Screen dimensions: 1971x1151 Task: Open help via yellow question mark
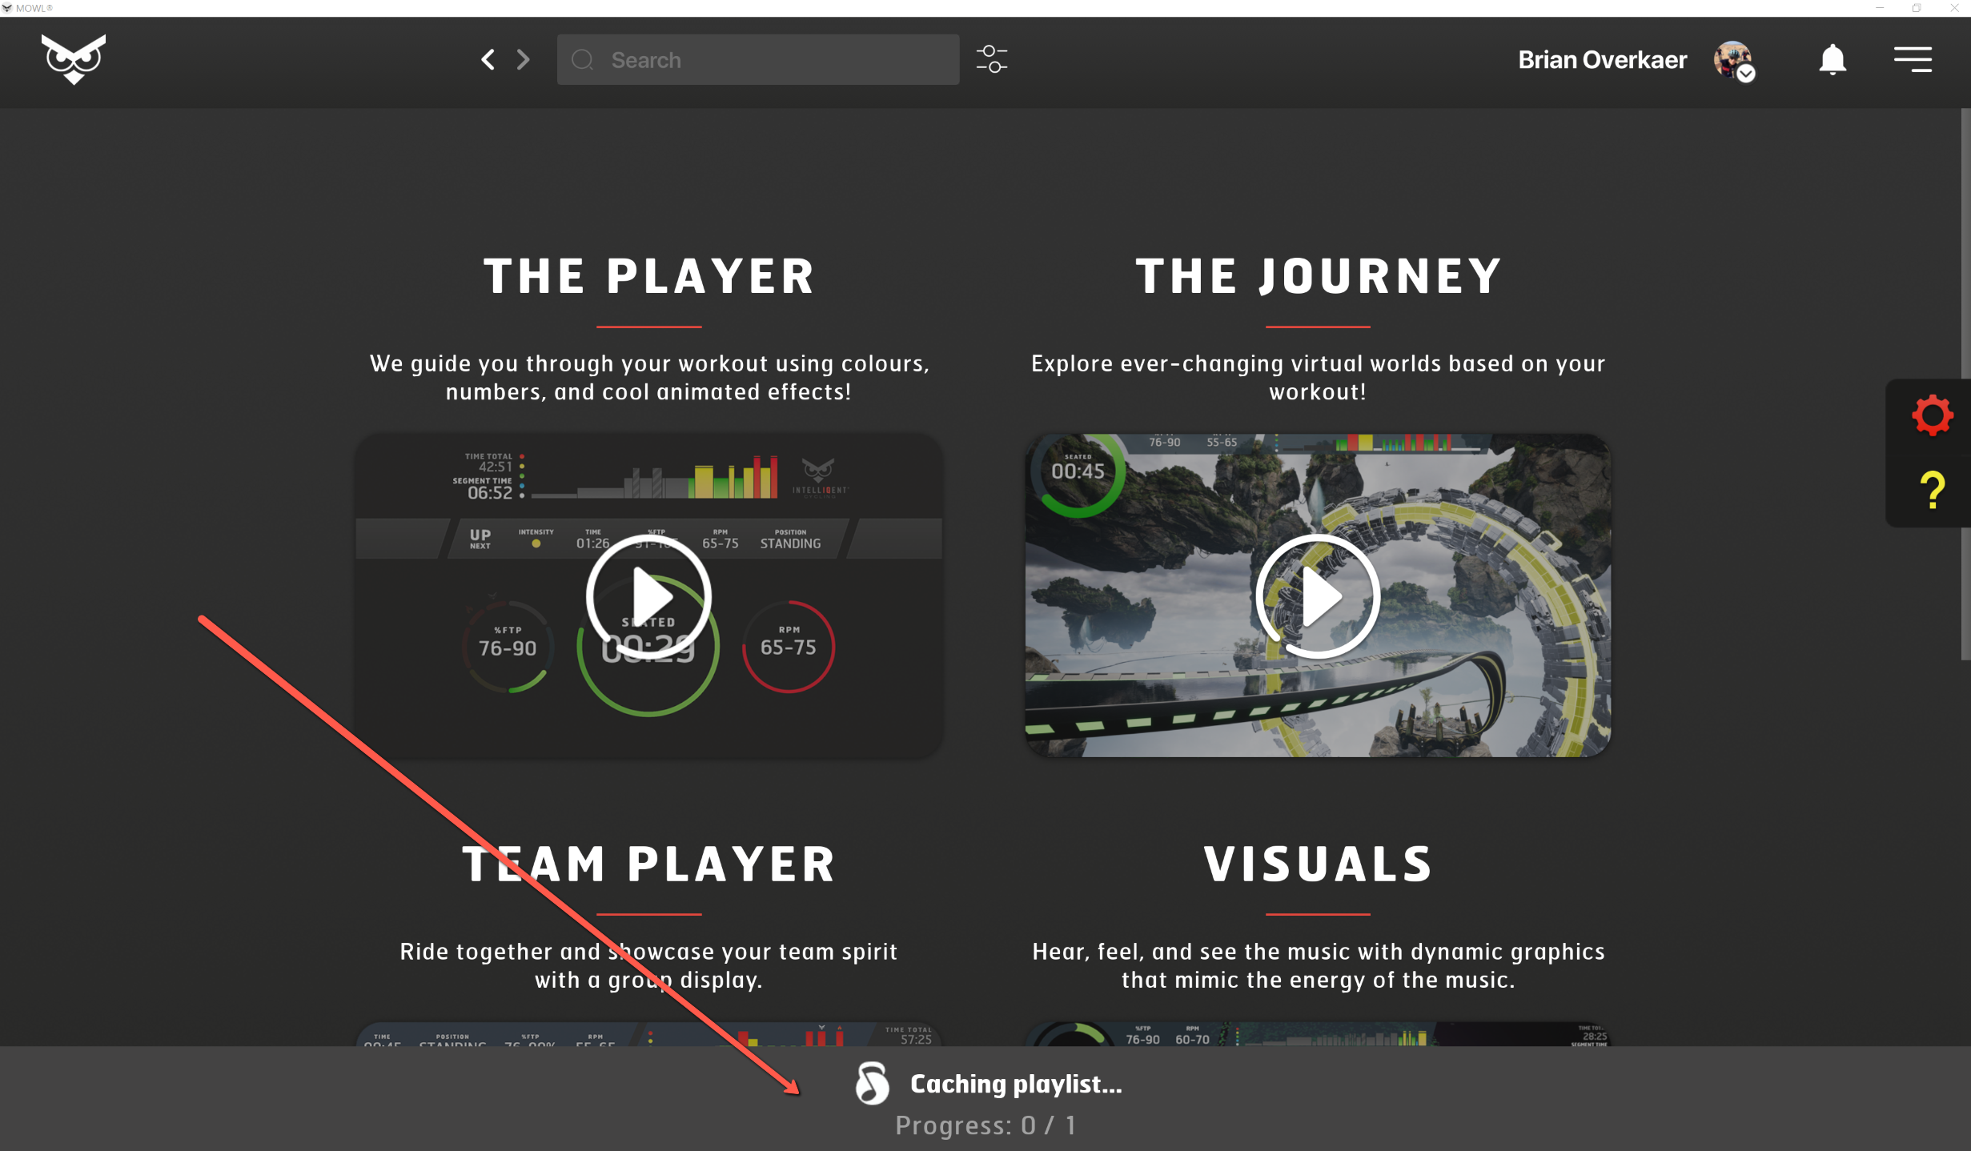[1932, 490]
